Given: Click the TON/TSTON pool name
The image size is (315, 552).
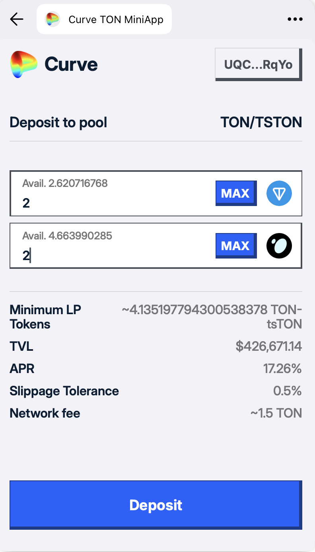Looking at the screenshot, I should pos(261,122).
